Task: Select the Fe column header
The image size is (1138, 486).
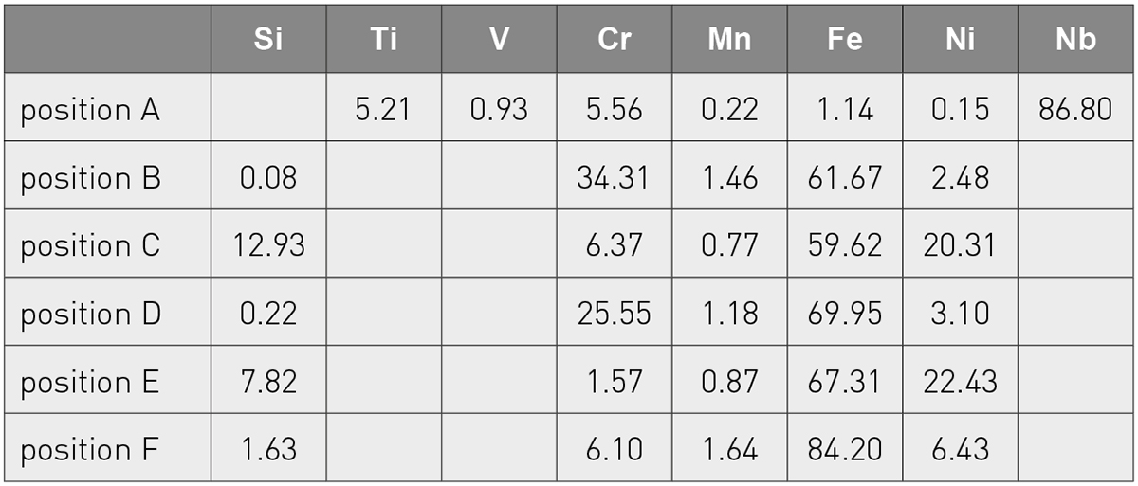Action: click(x=845, y=39)
